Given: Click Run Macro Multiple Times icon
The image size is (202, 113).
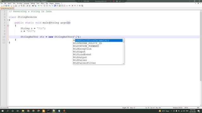Looking at the screenshot, I should (80, 6).
